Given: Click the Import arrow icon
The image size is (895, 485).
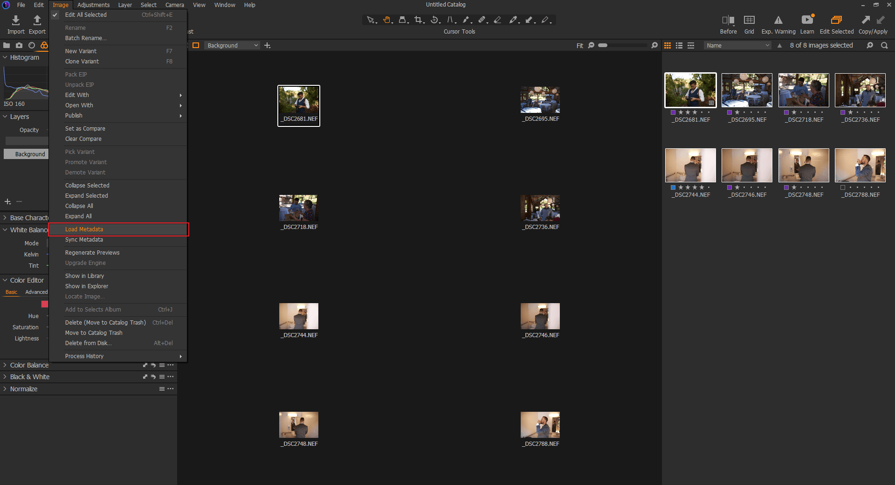Looking at the screenshot, I should click(16, 20).
